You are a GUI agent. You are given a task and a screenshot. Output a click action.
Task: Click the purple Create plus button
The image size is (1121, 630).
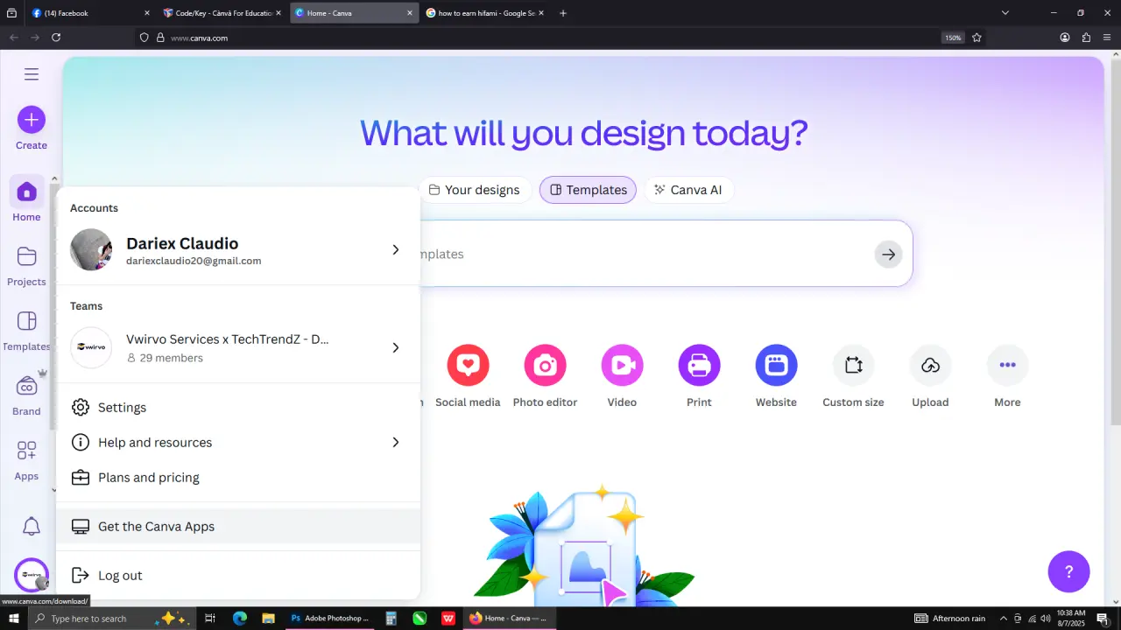pos(32,120)
